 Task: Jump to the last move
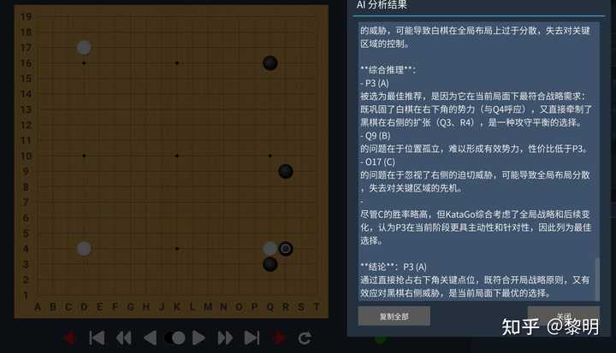pyautogui.click(x=252, y=338)
